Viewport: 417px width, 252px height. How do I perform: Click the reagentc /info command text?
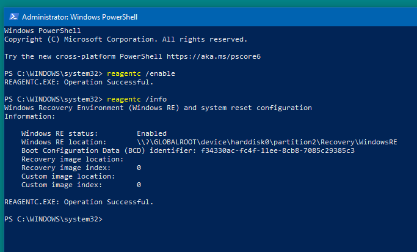[137, 99]
